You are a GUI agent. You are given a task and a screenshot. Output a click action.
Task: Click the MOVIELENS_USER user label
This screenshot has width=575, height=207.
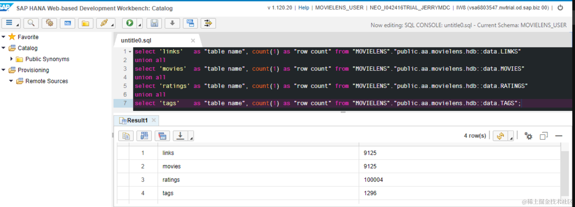coord(339,8)
